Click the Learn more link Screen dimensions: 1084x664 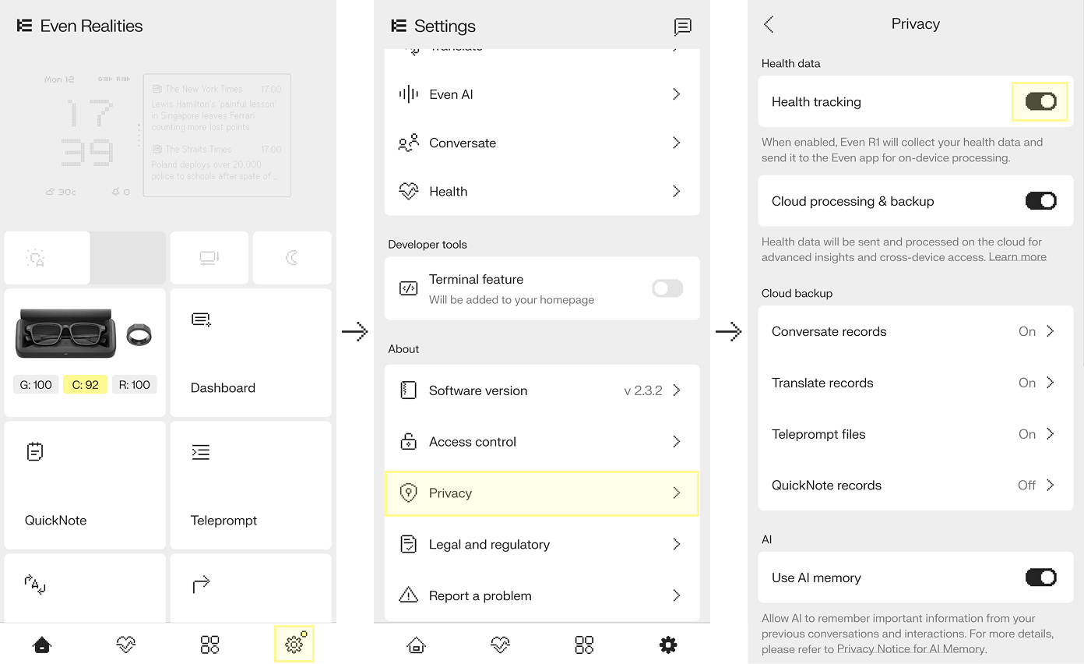pos(1017,257)
